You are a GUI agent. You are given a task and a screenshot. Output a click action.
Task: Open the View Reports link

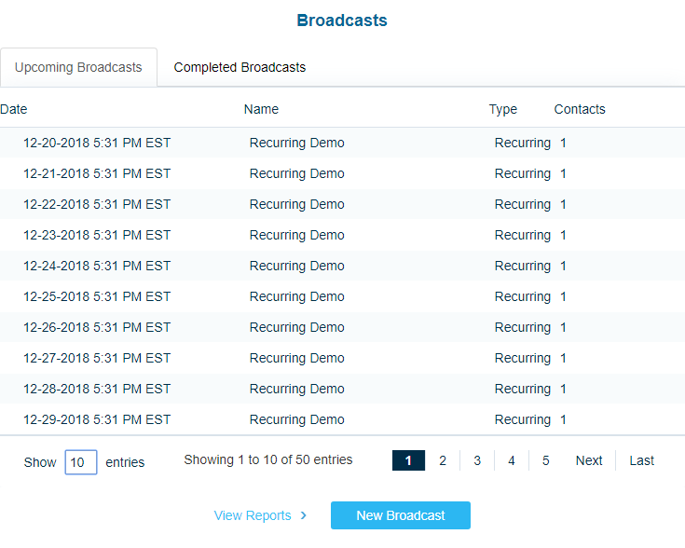point(253,515)
